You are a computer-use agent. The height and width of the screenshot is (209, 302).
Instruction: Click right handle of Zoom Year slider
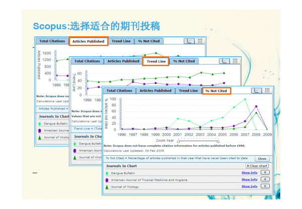tap(218, 141)
